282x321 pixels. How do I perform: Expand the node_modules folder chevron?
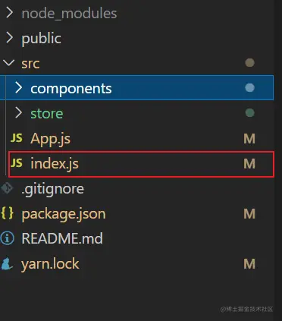click(x=9, y=13)
